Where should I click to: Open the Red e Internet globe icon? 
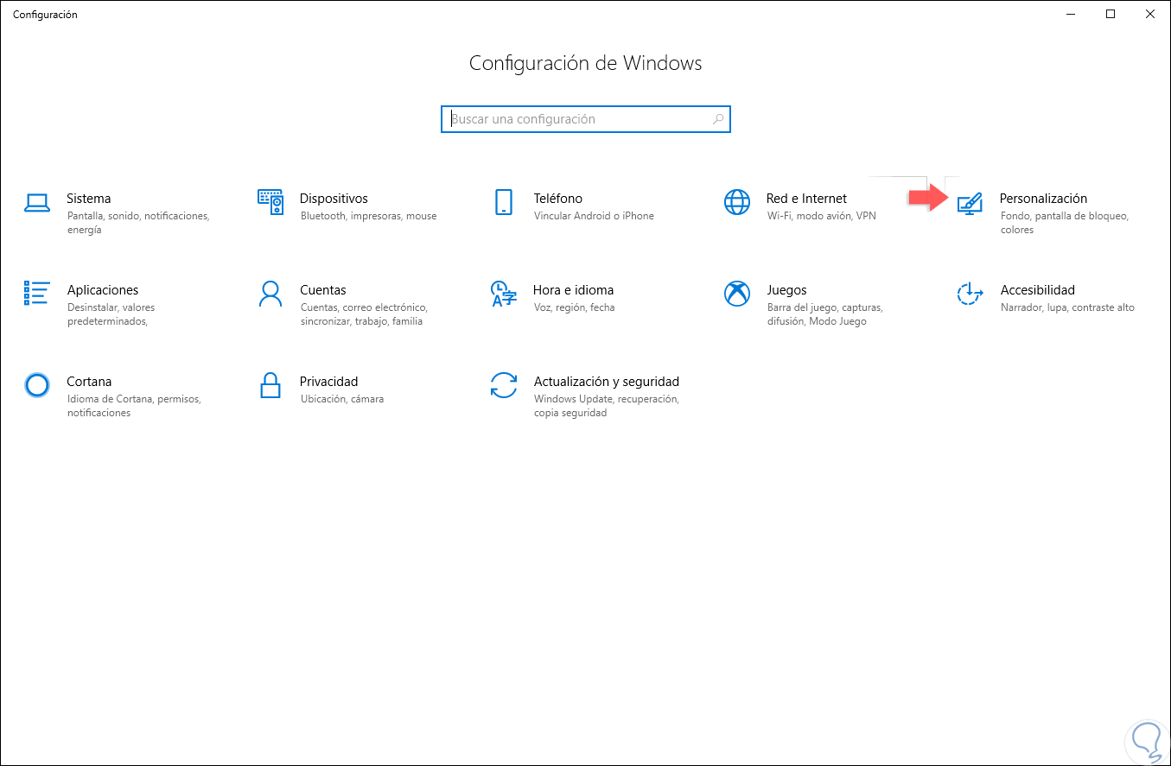coord(737,202)
